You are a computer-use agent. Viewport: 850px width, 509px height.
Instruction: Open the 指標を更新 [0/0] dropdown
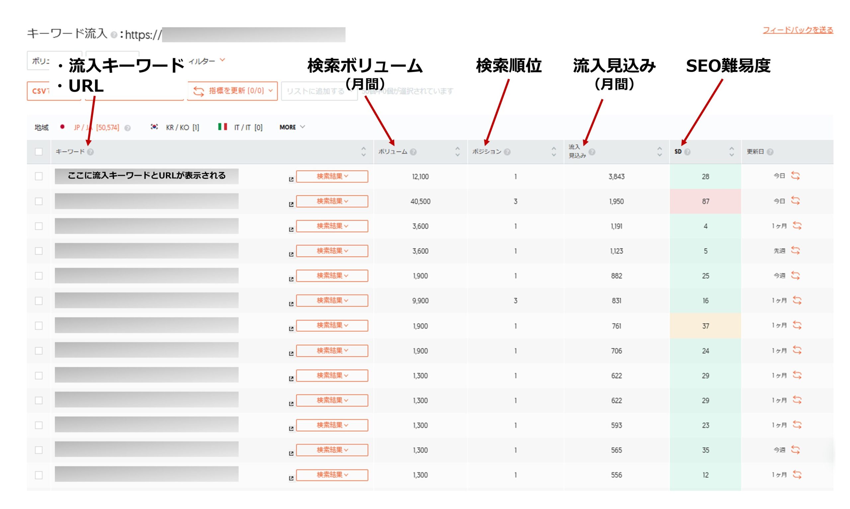tap(232, 91)
